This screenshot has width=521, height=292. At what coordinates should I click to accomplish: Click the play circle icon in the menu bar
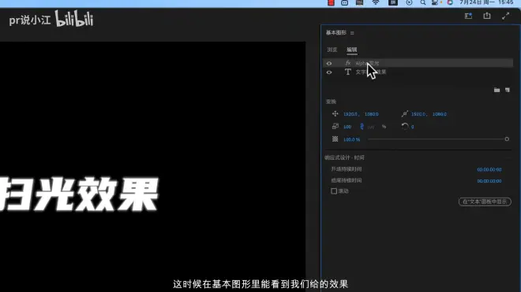(409, 2)
